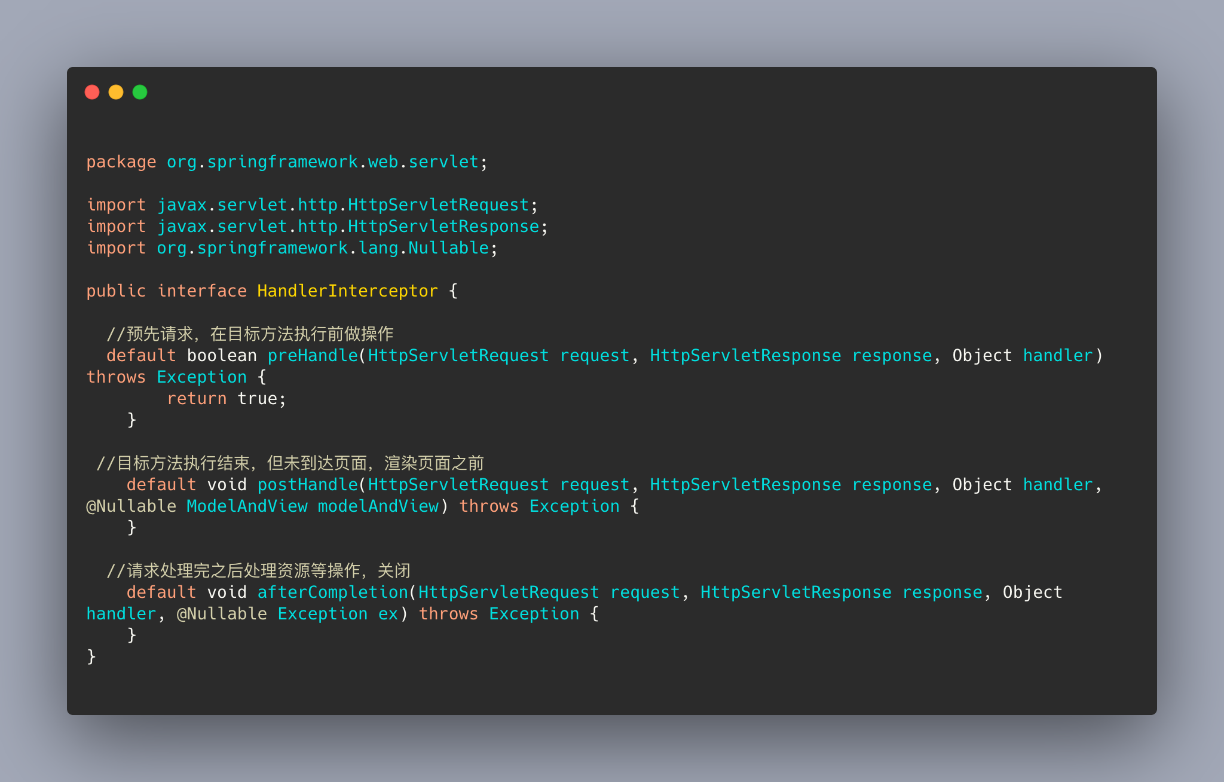Click Nullable in the third import statement
The height and width of the screenshot is (782, 1224).
point(449,248)
